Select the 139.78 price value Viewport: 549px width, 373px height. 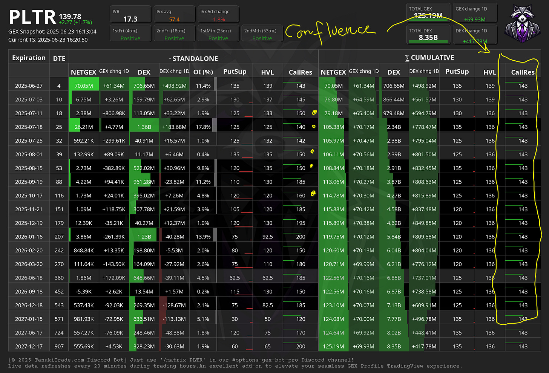coord(70,17)
